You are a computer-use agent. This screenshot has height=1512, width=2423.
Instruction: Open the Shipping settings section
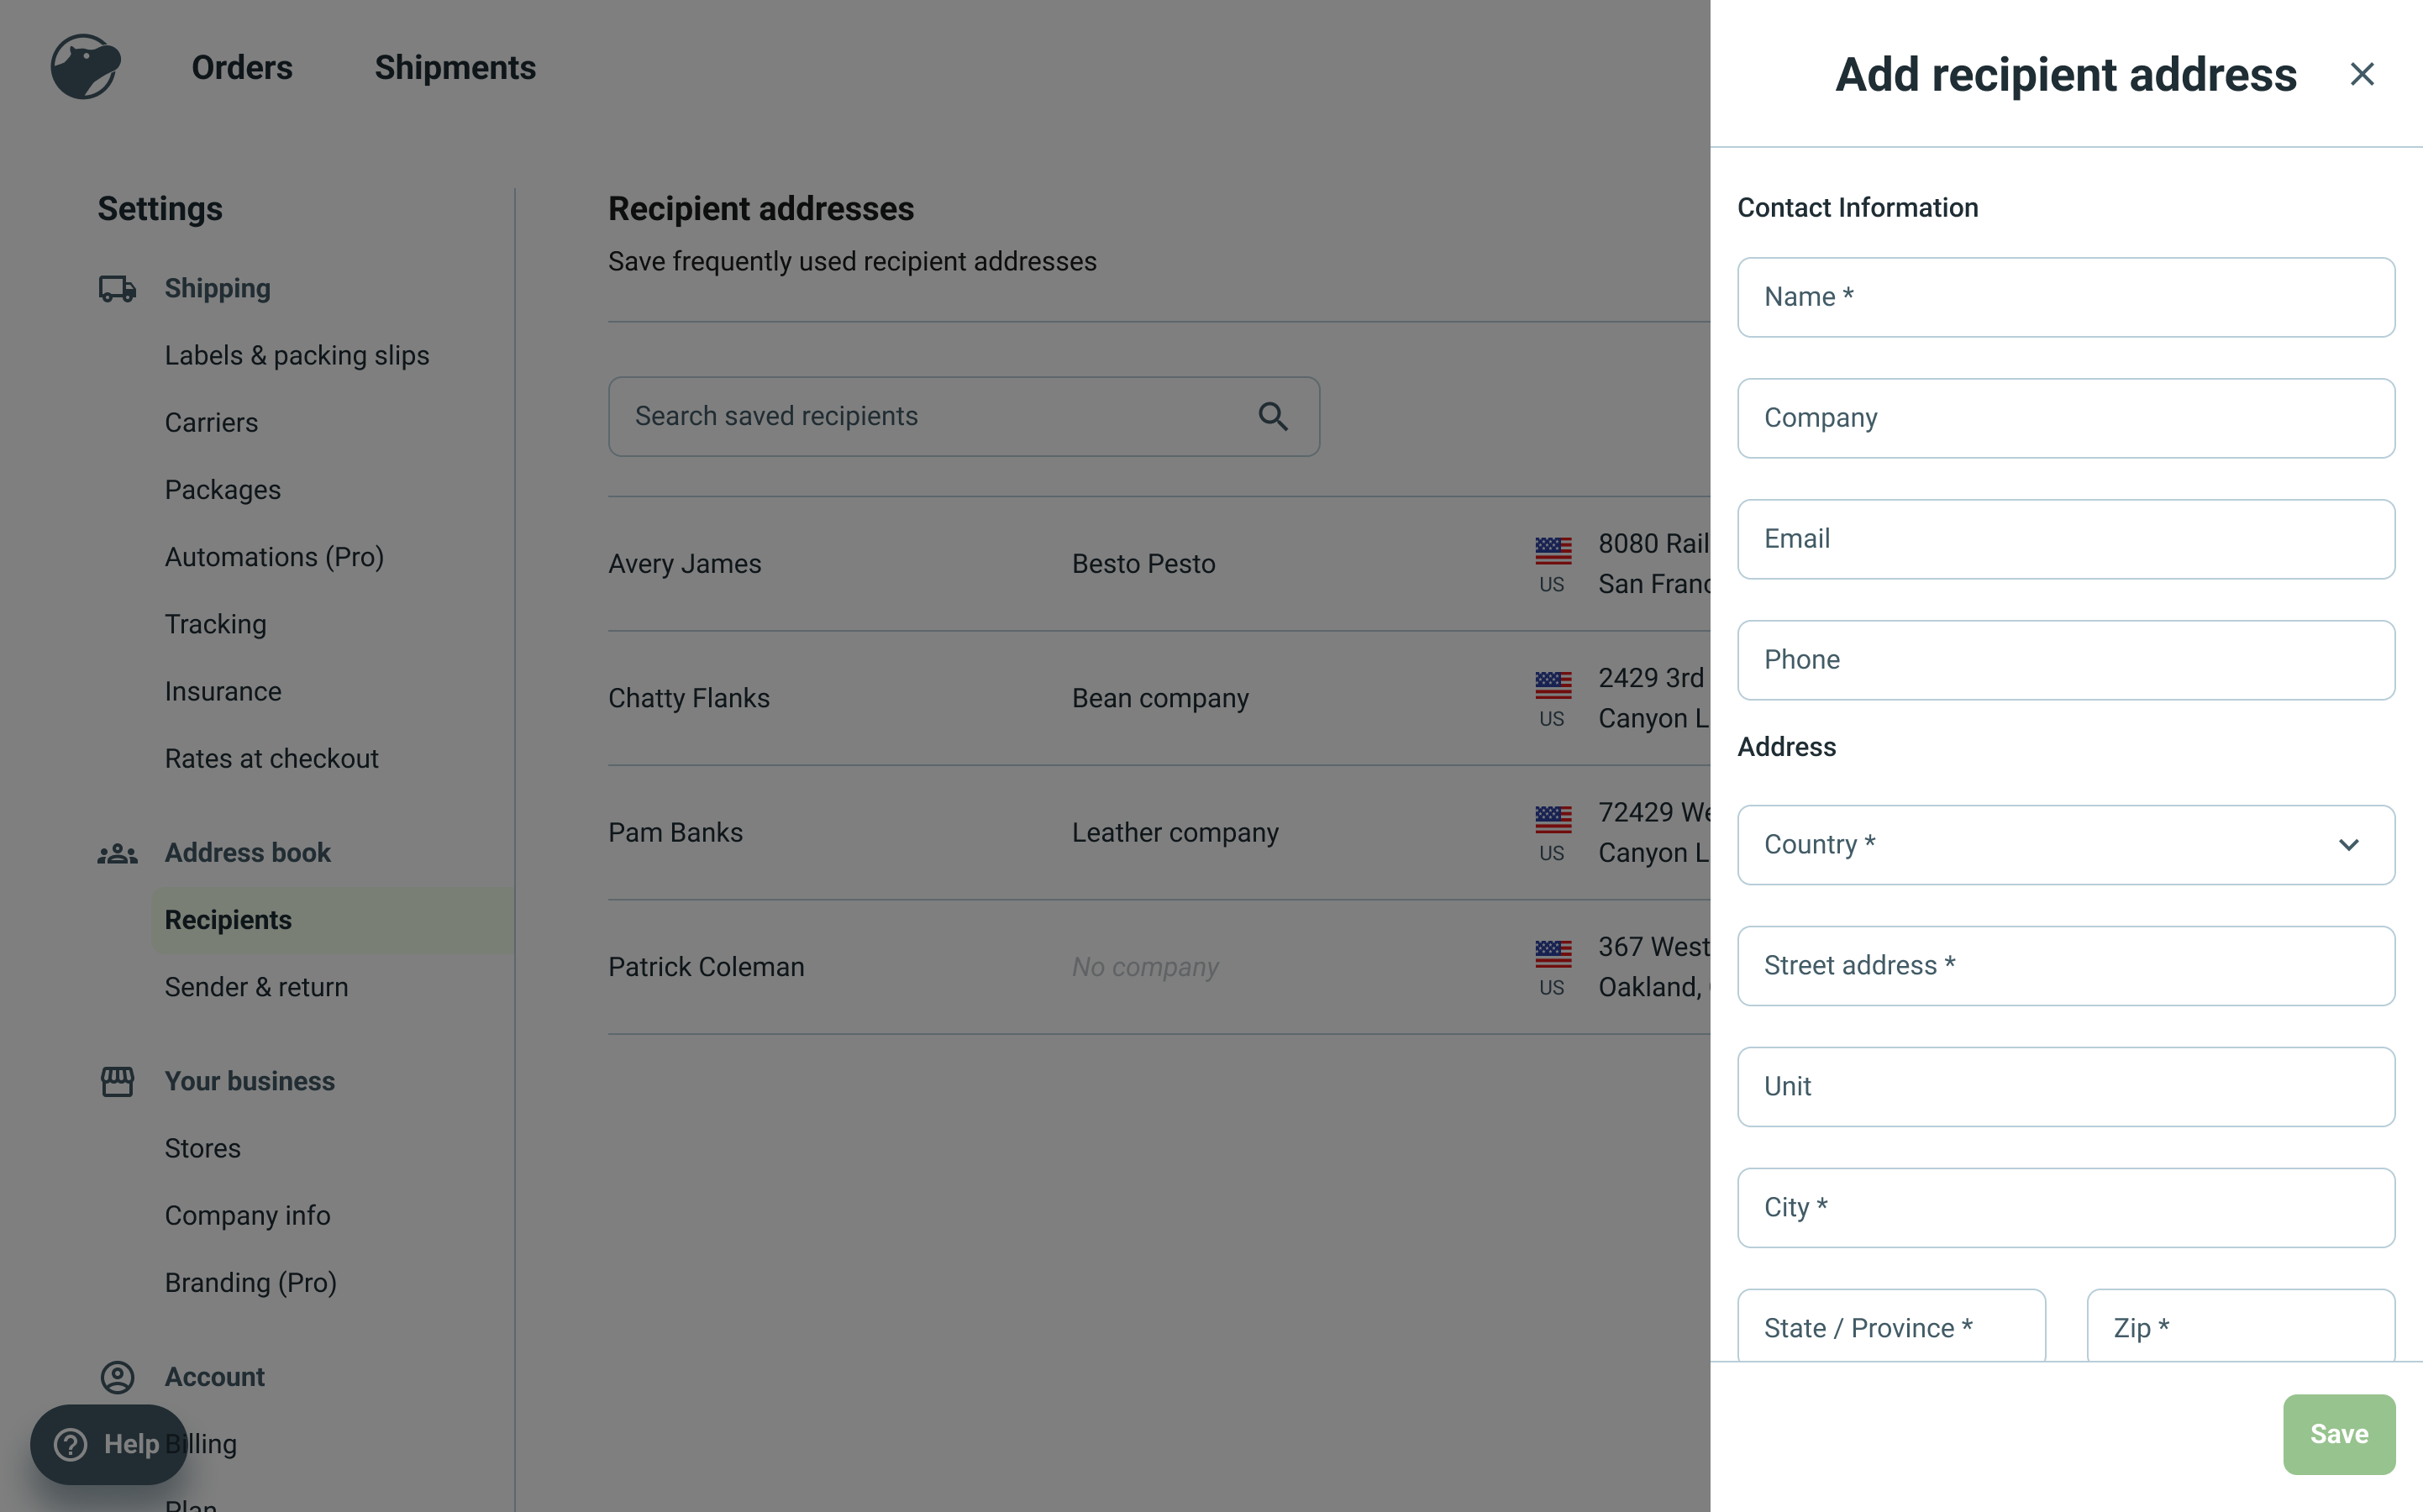[x=217, y=288]
